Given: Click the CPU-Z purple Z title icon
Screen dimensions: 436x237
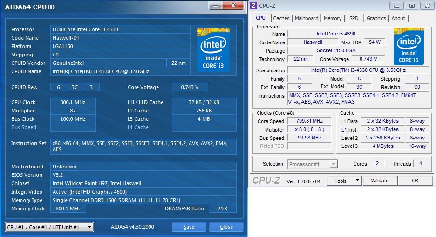Looking at the screenshot, I should click(x=253, y=6).
